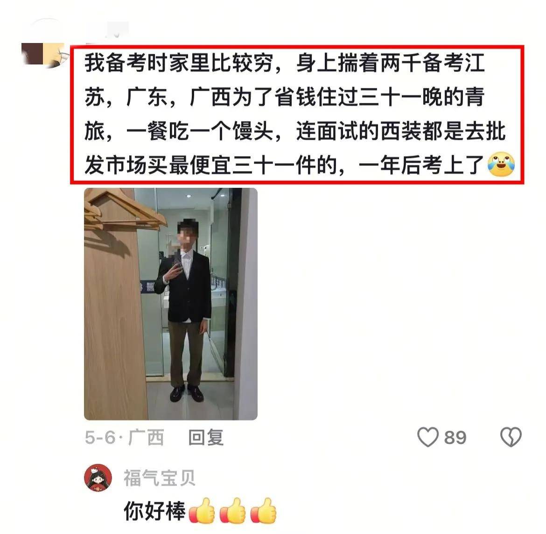Select the comment text starting with 我备考时
The image size is (546, 534).
pos(297,114)
